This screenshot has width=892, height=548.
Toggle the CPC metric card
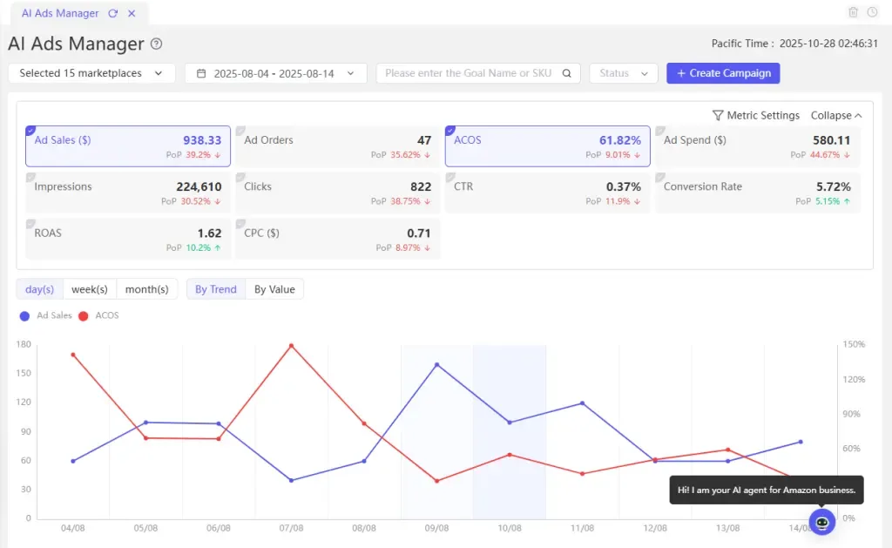coord(338,240)
